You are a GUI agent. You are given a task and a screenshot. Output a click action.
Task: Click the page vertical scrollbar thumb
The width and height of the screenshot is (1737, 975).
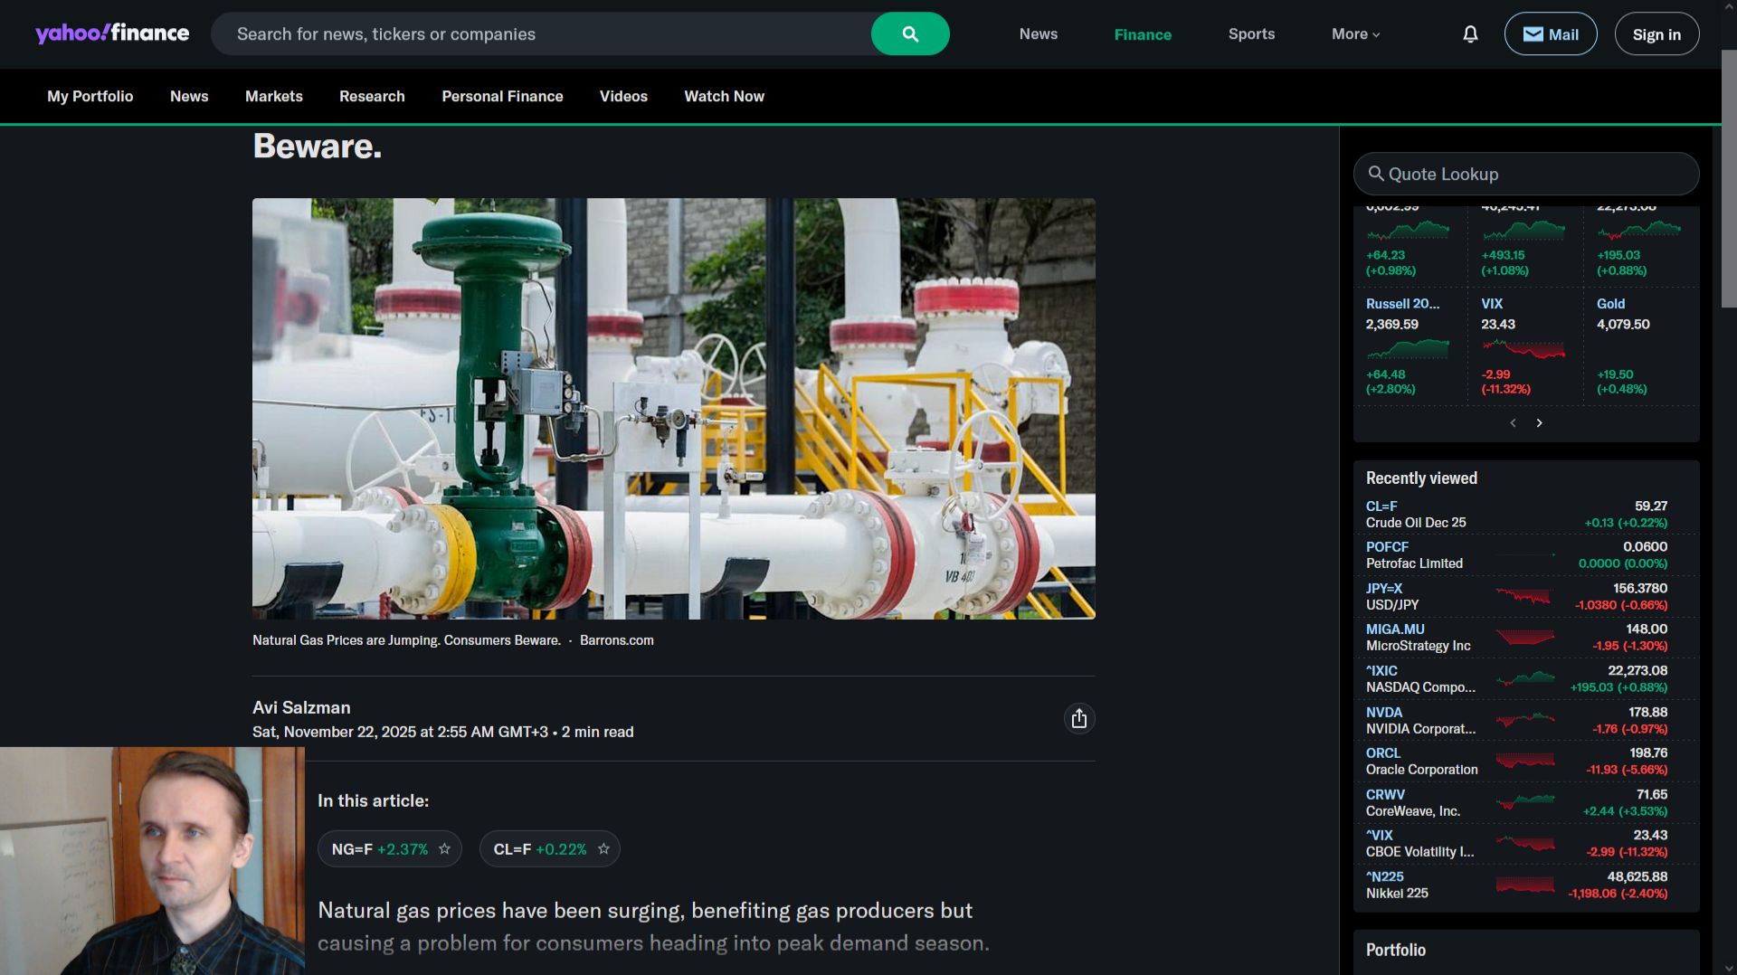(x=1729, y=179)
